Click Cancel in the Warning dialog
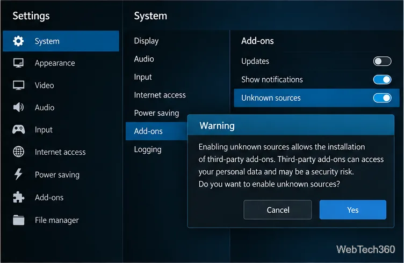 click(x=278, y=210)
